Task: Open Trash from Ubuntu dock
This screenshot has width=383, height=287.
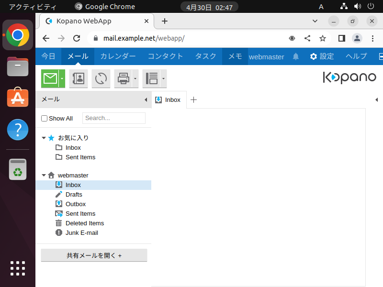Action: pyautogui.click(x=18, y=169)
